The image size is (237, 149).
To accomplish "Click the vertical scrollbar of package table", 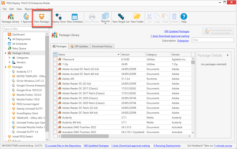I will (193, 62).
